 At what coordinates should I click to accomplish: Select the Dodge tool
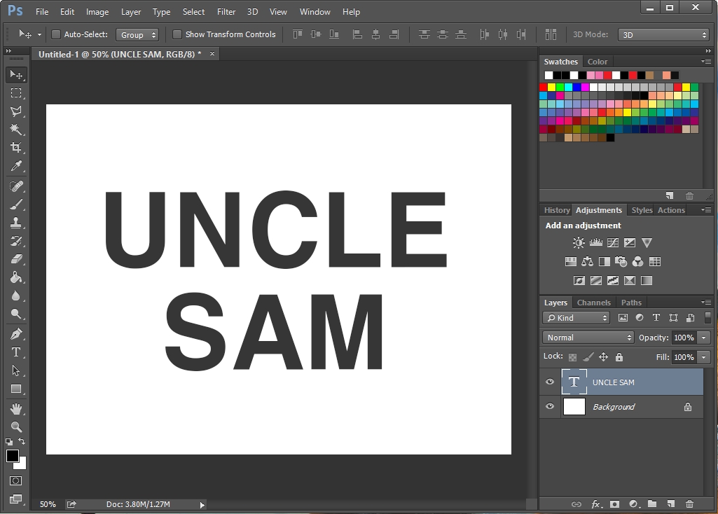click(16, 314)
